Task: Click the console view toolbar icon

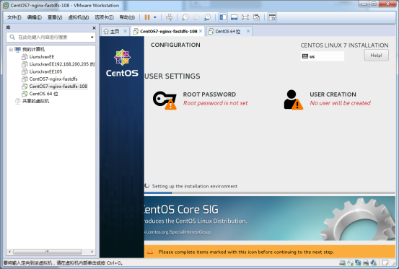Action: (272, 17)
